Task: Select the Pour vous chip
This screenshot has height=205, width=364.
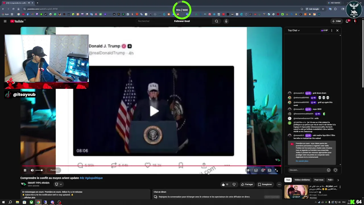Action: click(x=319, y=180)
